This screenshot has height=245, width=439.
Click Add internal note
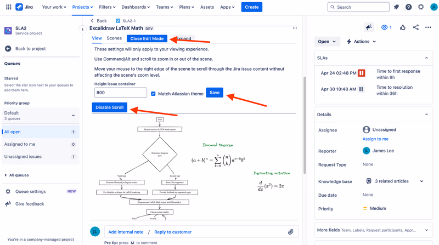pyautogui.click(x=126, y=232)
